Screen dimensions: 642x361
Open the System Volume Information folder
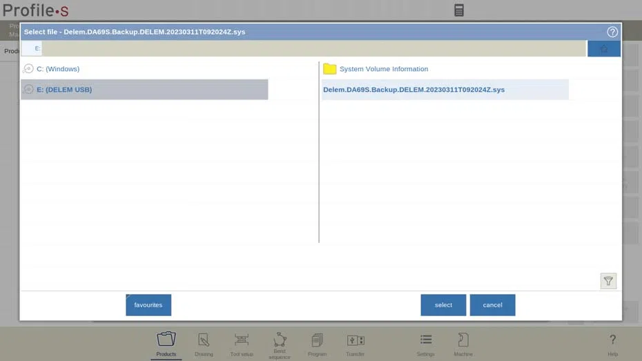pos(445,69)
